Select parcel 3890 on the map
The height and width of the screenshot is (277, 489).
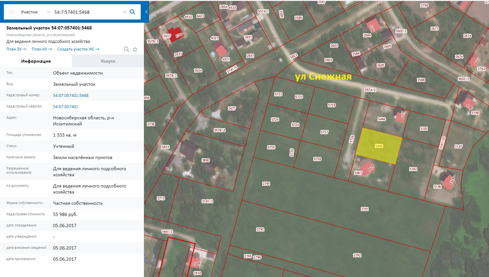click(x=206, y=160)
